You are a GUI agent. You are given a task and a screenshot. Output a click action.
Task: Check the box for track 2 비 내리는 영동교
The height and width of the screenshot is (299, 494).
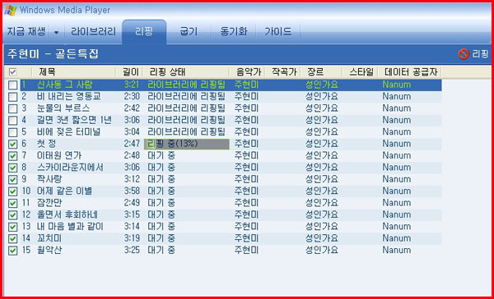(12, 97)
